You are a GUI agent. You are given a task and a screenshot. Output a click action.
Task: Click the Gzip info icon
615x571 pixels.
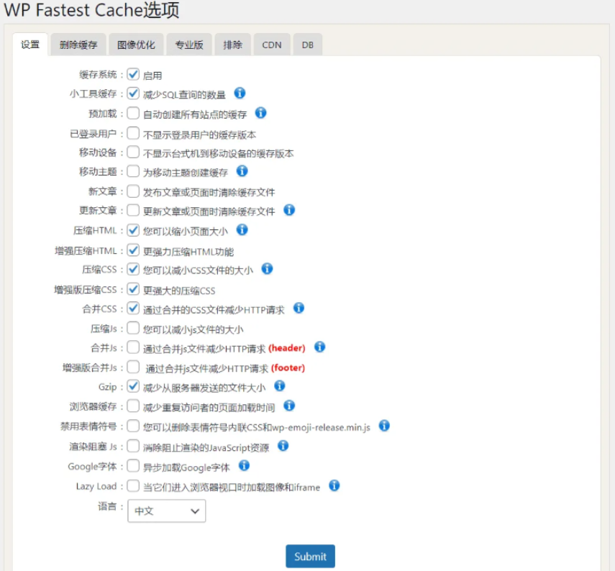(x=279, y=386)
